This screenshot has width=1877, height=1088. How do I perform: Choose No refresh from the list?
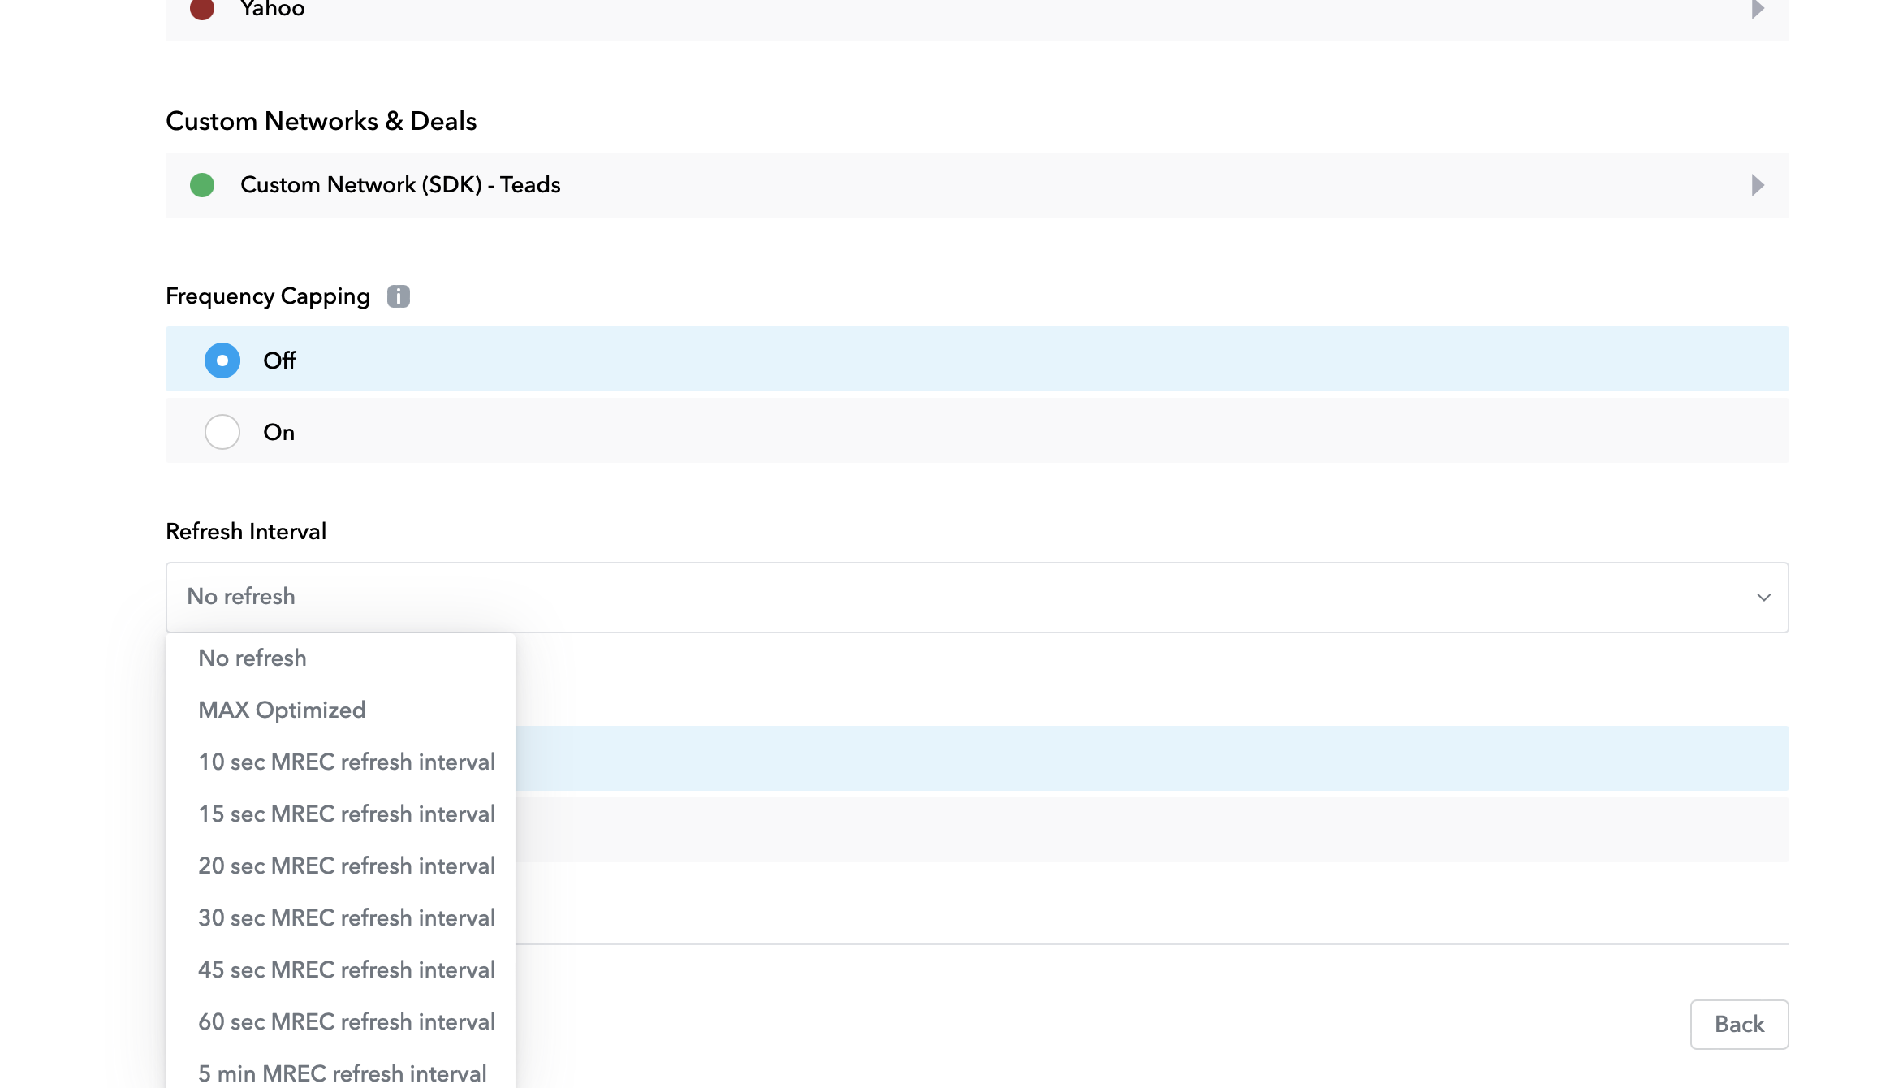pyautogui.click(x=252, y=658)
